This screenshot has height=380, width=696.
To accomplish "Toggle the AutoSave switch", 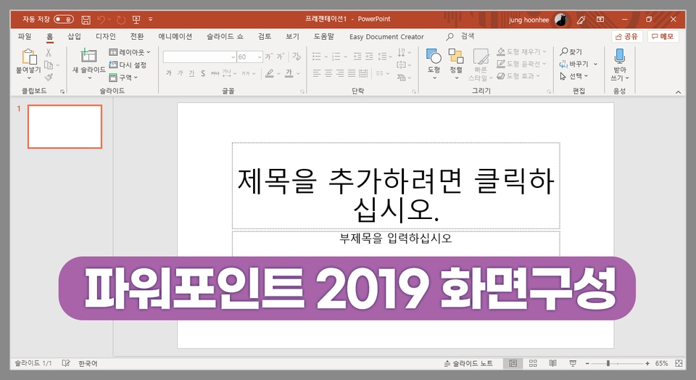I will 64,19.
